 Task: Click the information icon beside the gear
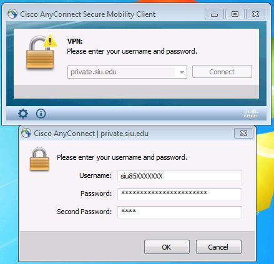click(x=41, y=114)
